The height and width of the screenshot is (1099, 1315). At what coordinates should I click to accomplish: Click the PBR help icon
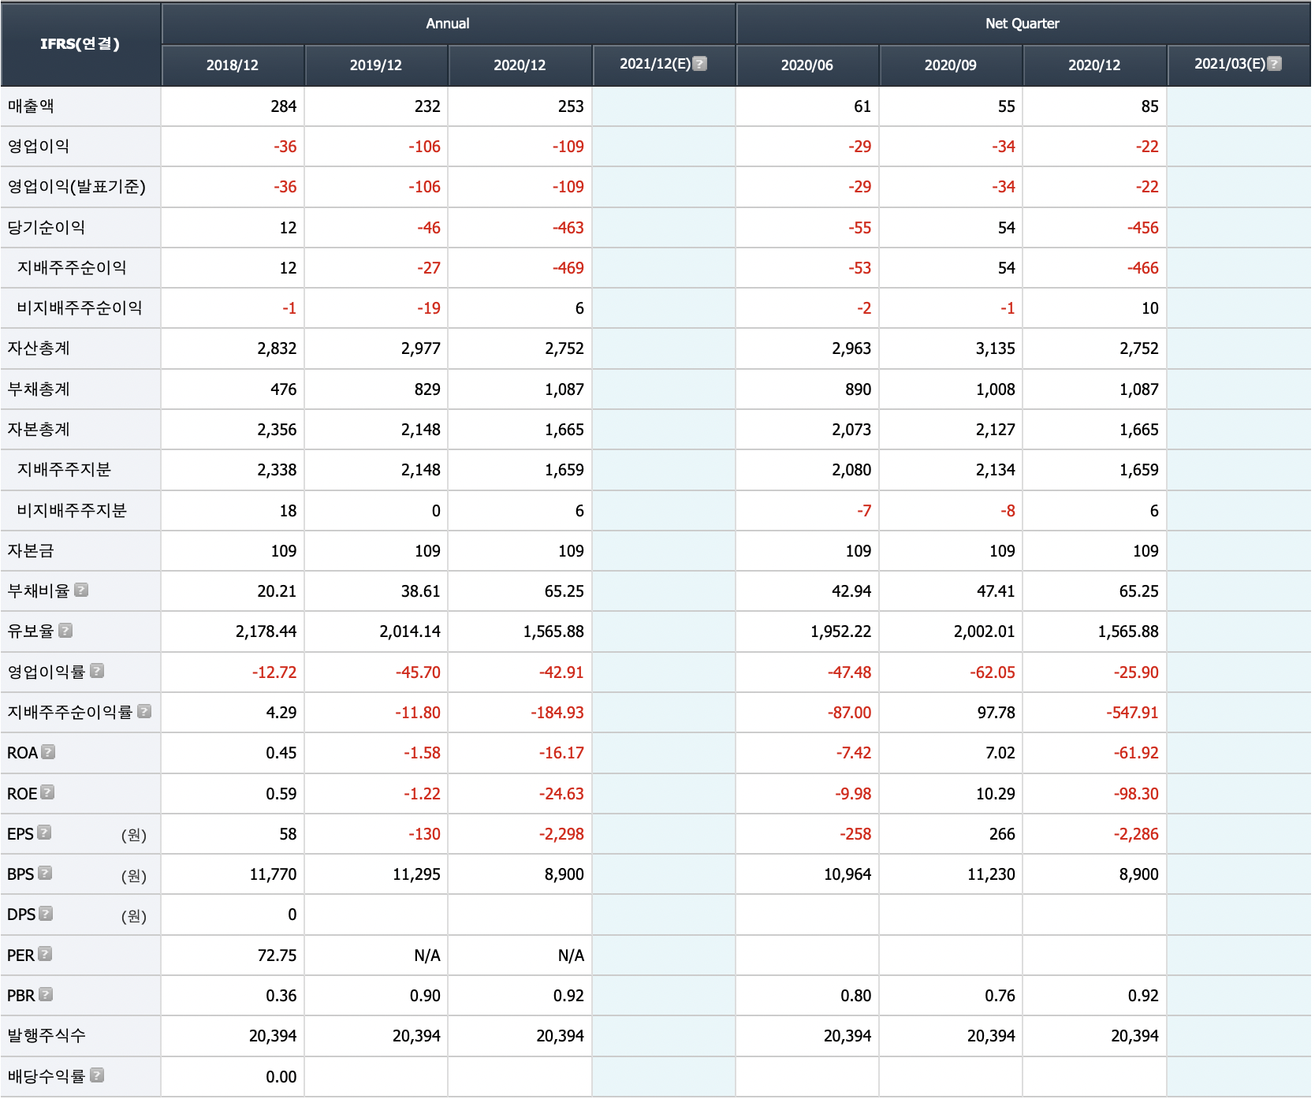click(46, 994)
